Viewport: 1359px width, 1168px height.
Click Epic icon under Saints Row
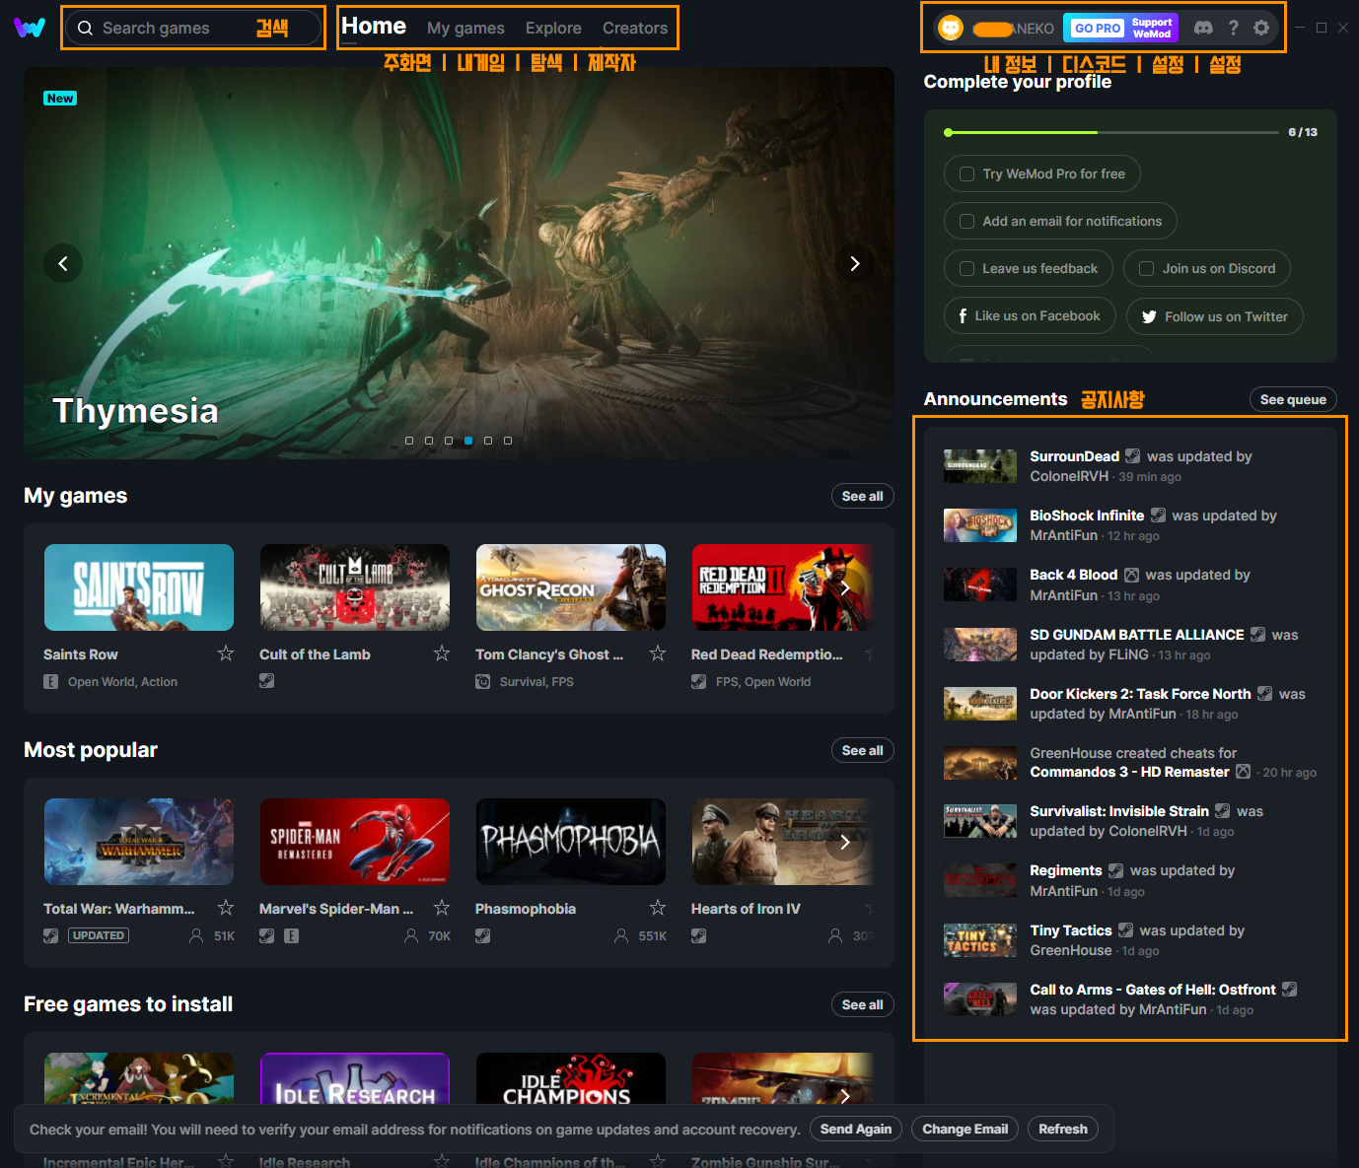(x=51, y=682)
